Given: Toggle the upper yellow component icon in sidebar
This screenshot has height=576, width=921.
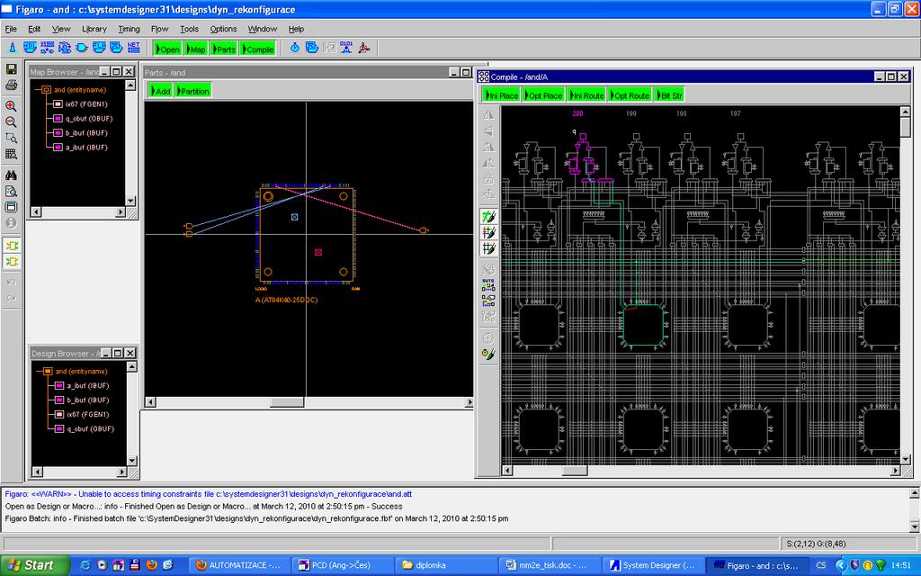Looking at the screenshot, I should click(x=12, y=245).
